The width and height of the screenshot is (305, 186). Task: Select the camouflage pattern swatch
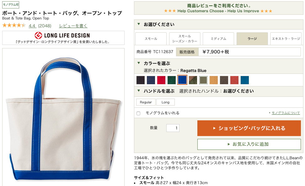(193, 80)
